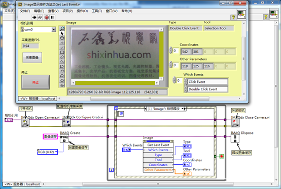Open the 编辑(E) menu

coord(39,11)
